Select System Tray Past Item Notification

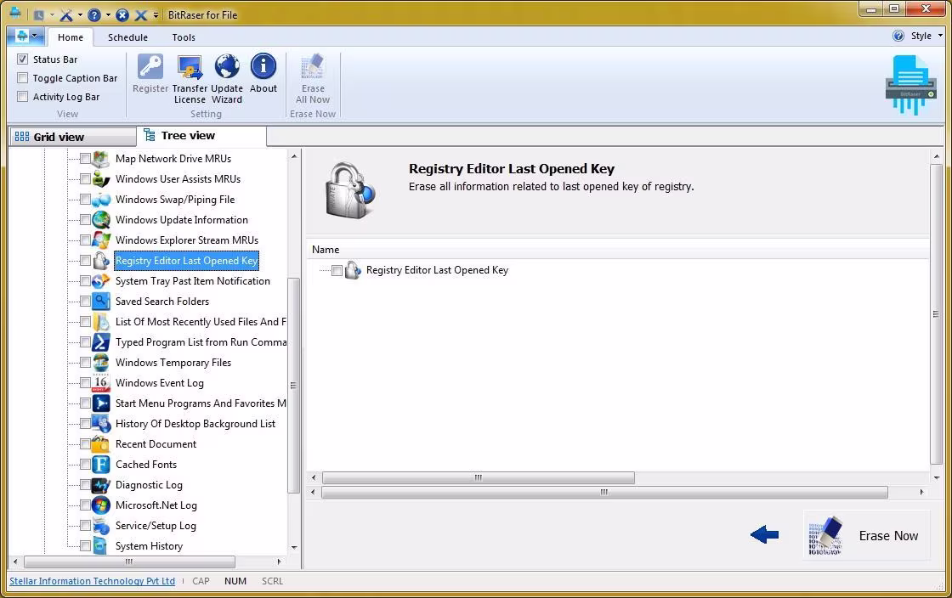[x=192, y=281]
